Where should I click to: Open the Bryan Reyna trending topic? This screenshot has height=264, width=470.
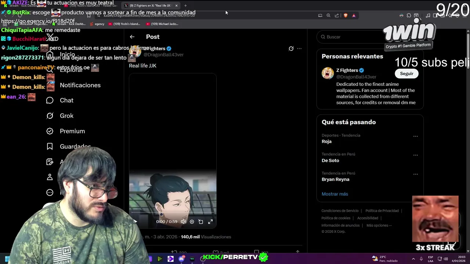click(x=335, y=179)
